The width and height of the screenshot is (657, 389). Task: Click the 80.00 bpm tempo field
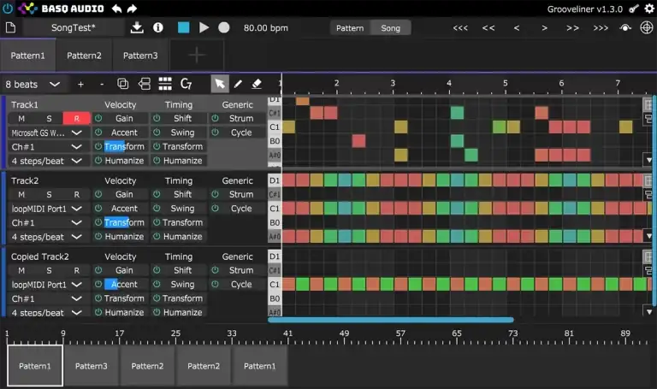266,28
